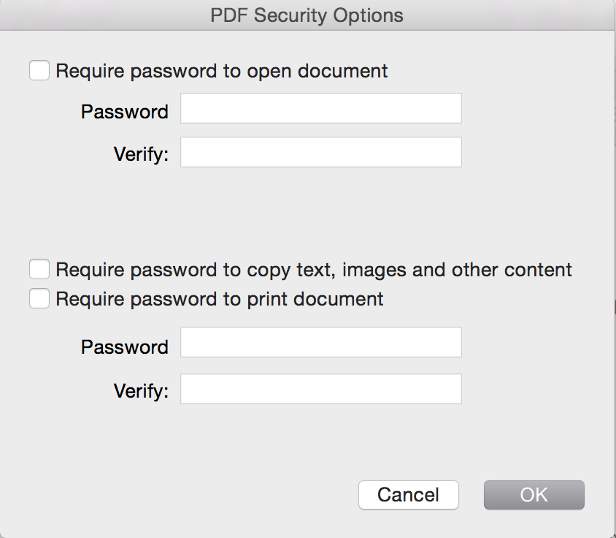This screenshot has height=538, width=616.
Task: Enable Require password to open document checkbox
Action: click(39, 71)
